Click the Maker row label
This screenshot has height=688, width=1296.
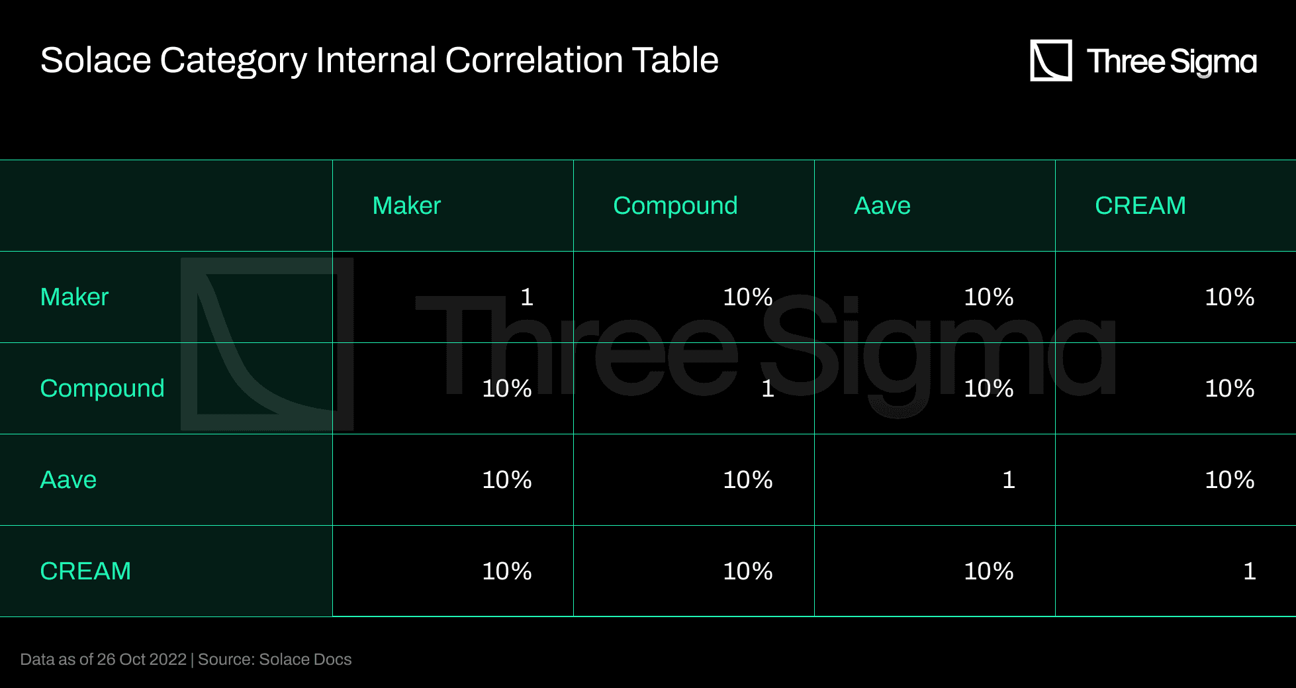click(74, 297)
